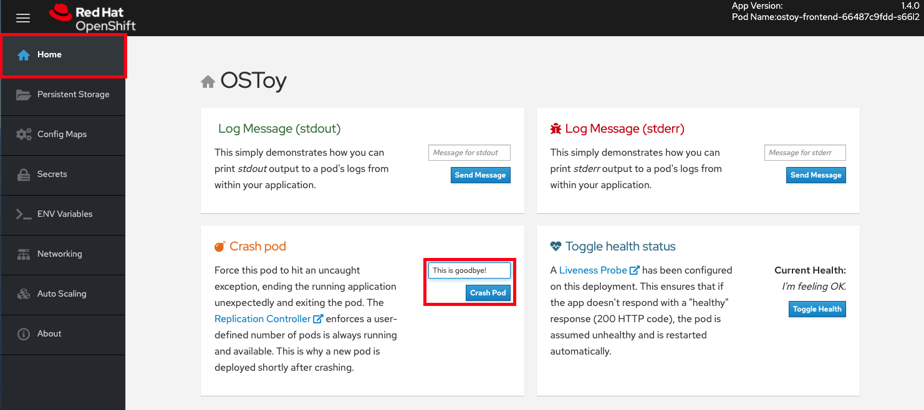The height and width of the screenshot is (410, 924).
Task: Click the Secrets lock icon
Action: [24, 174]
